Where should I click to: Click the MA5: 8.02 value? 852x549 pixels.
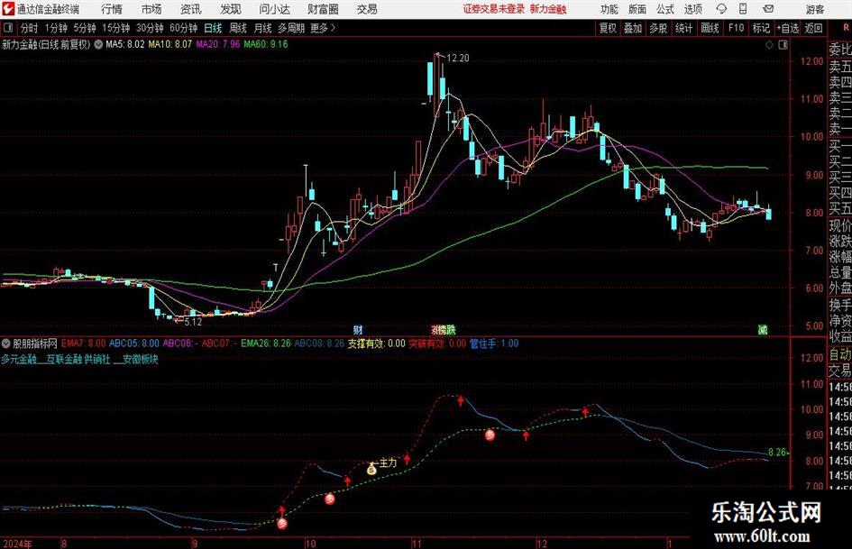[124, 44]
